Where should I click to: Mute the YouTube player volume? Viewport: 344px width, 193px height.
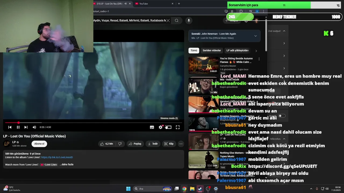pos(34,127)
